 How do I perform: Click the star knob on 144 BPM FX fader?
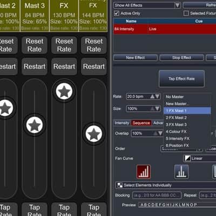click(93, 134)
